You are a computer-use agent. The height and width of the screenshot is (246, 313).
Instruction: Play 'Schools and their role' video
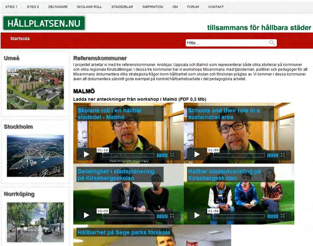(197, 154)
